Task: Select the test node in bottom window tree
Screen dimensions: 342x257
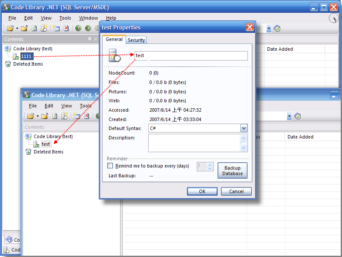Action: click(x=46, y=144)
